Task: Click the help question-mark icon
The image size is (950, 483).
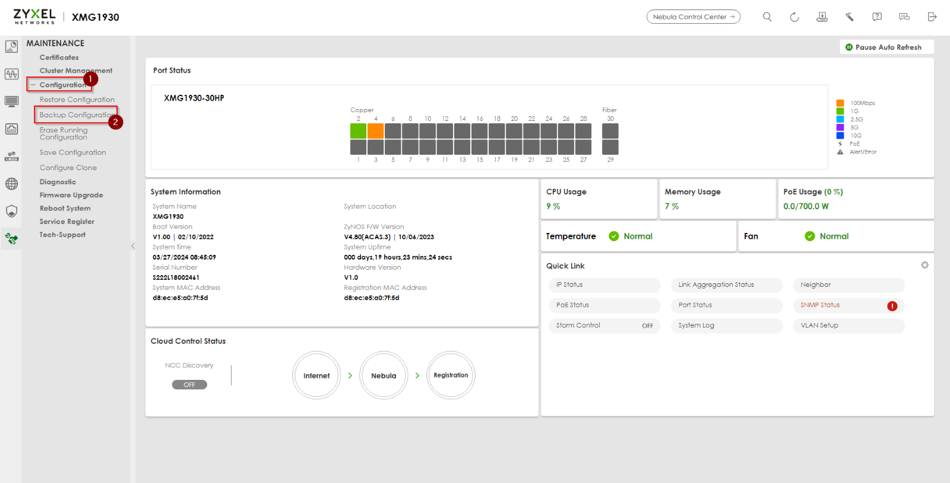Action: tap(877, 17)
